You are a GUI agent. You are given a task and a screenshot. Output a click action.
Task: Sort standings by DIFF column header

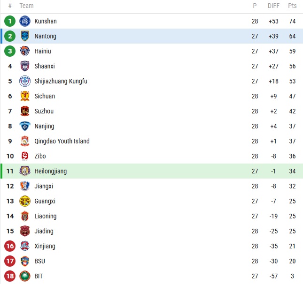click(273, 6)
